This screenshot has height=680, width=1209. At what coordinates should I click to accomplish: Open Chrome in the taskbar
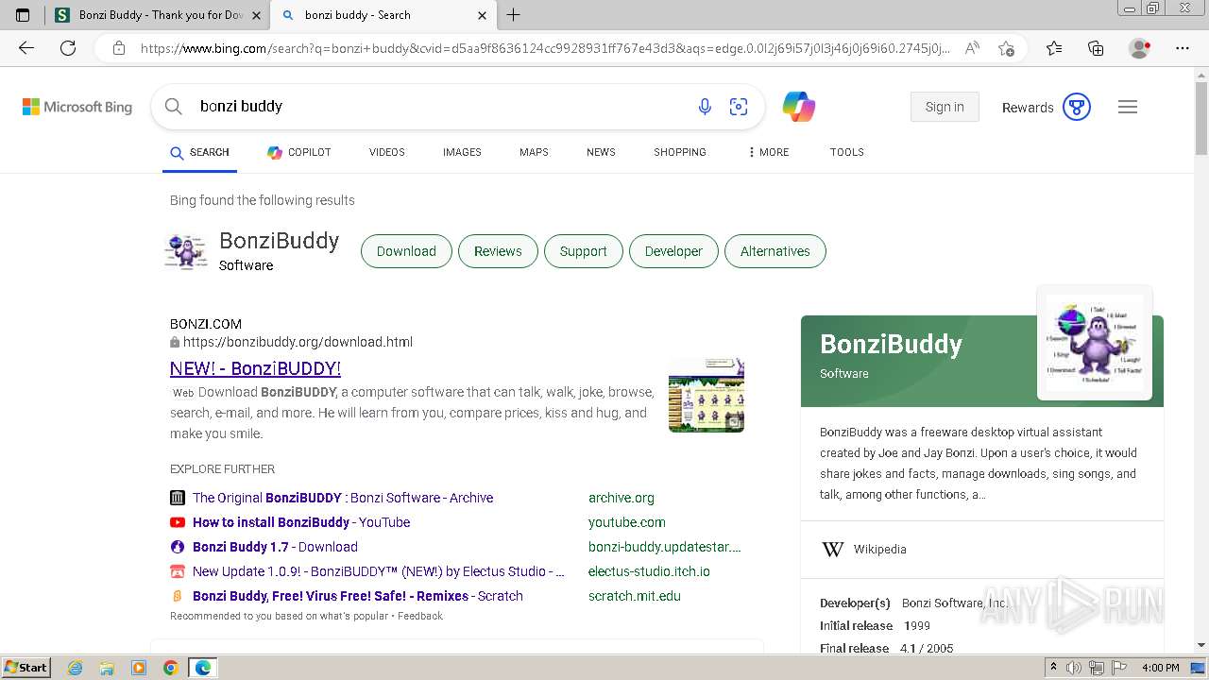170,668
